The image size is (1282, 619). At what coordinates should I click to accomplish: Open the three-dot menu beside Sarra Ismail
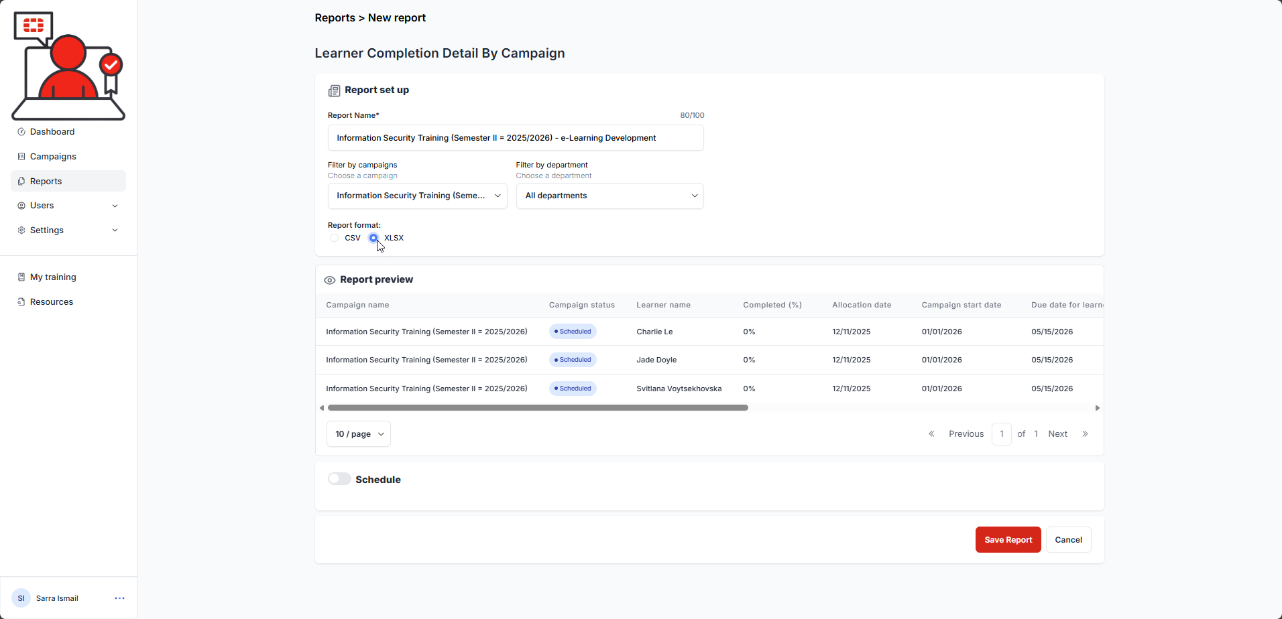coord(119,598)
